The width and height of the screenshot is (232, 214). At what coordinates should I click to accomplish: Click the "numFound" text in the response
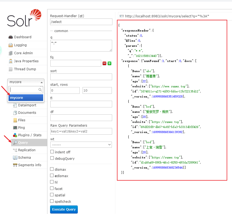tap(152, 61)
